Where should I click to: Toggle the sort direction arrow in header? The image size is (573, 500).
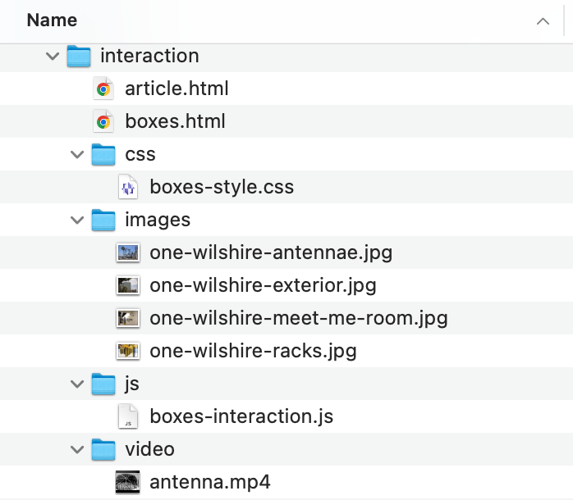point(543,21)
